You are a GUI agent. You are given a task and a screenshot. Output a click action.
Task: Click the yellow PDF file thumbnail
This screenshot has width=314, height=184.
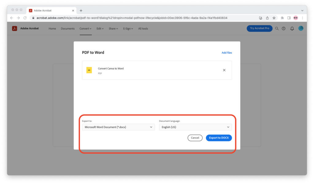[x=89, y=70]
